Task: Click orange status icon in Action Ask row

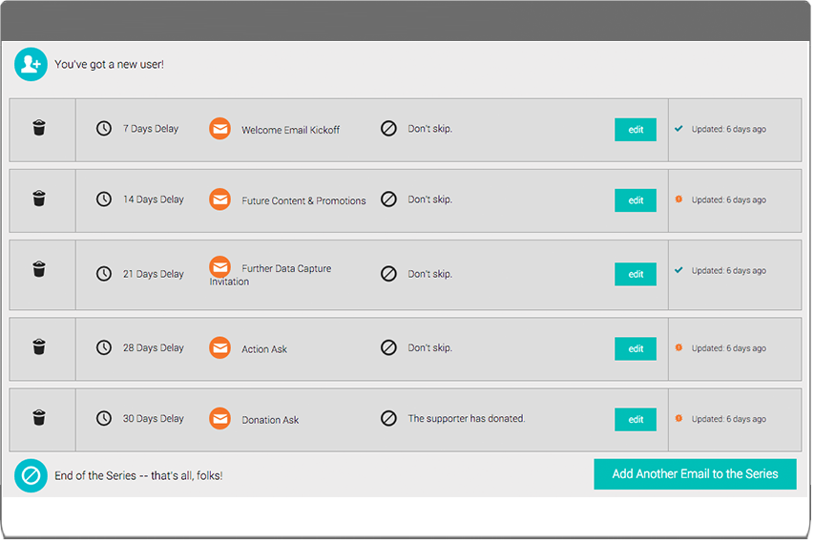Action: (678, 347)
